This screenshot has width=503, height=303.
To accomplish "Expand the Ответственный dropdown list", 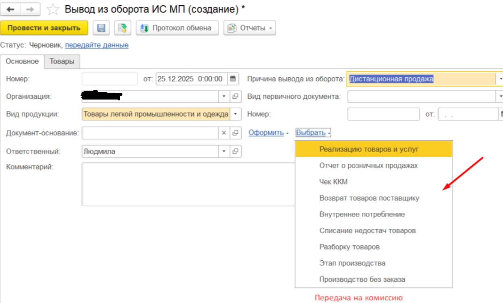I will click(x=224, y=151).
